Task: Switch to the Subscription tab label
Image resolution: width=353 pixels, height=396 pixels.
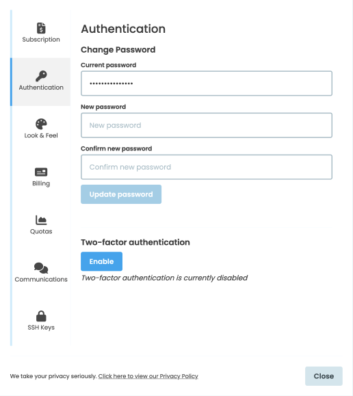Action: (x=41, y=40)
